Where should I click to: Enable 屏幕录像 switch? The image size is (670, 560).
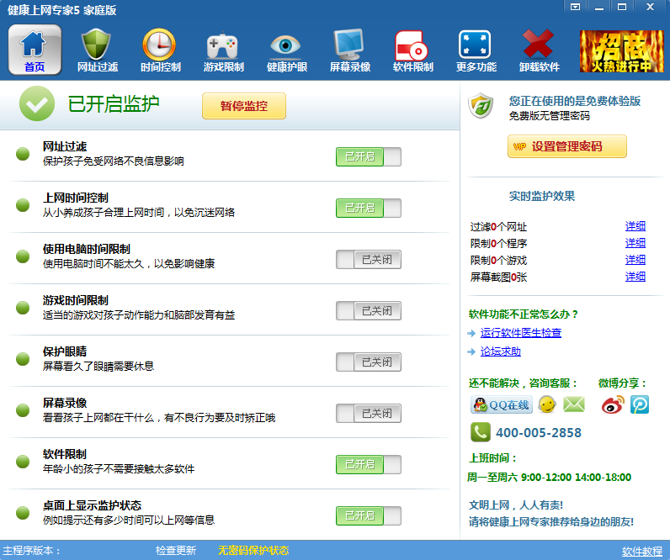point(369,413)
